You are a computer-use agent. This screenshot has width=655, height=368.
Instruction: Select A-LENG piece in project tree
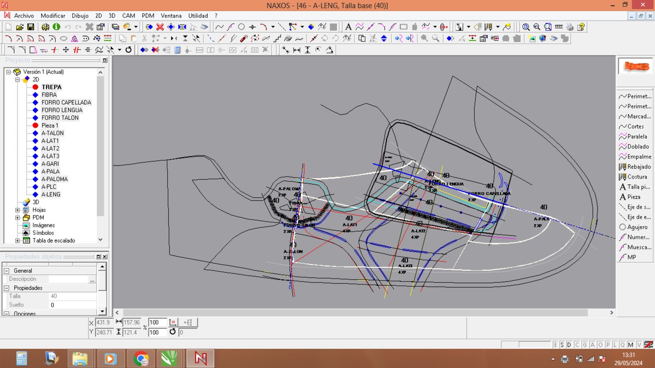point(51,195)
